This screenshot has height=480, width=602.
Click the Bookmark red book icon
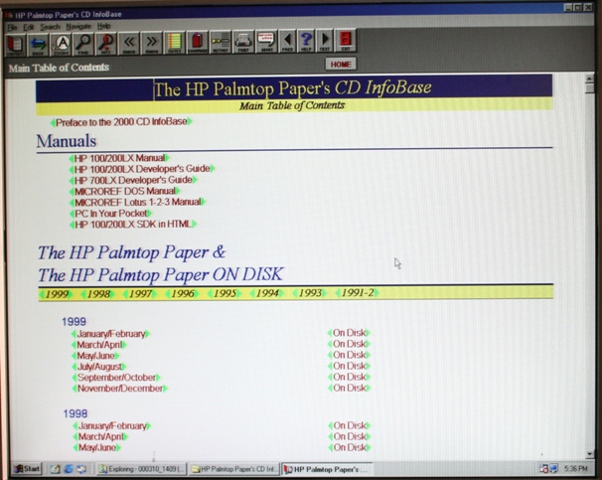[198, 42]
